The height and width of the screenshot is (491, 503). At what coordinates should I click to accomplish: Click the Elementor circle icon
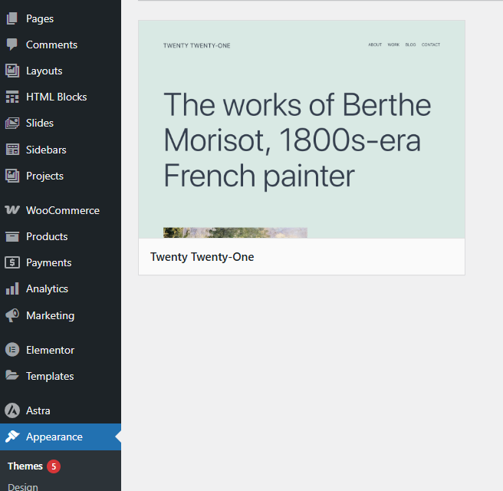coord(12,350)
